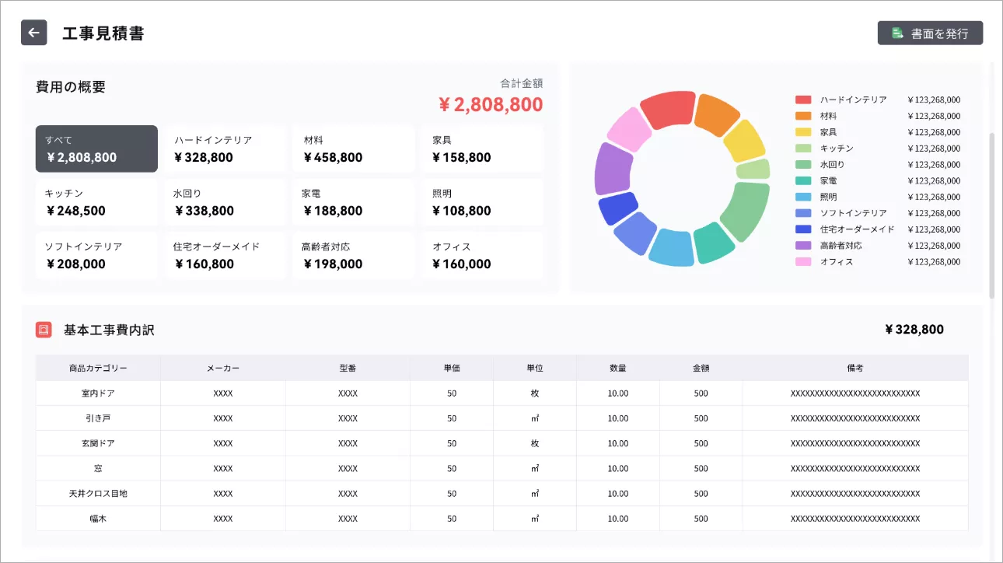Choose the 家具 cost card
This screenshot has width=1003, height=563.
[x=483, y=149]
